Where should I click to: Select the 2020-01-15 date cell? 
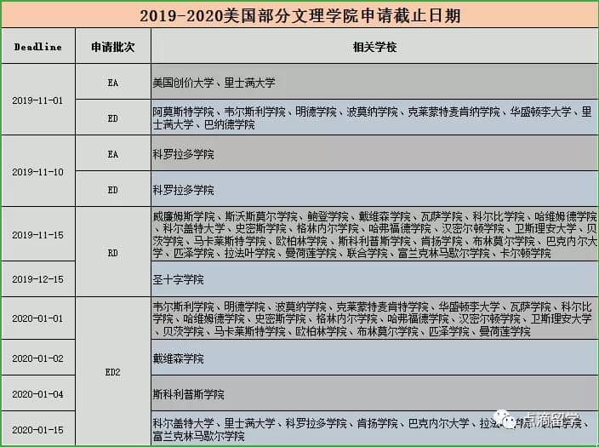(x=37, y=429)
